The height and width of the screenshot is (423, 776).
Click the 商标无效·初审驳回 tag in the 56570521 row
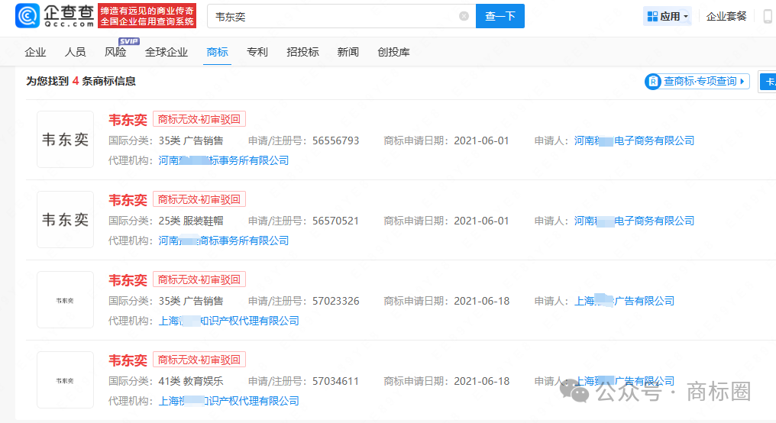199,199
